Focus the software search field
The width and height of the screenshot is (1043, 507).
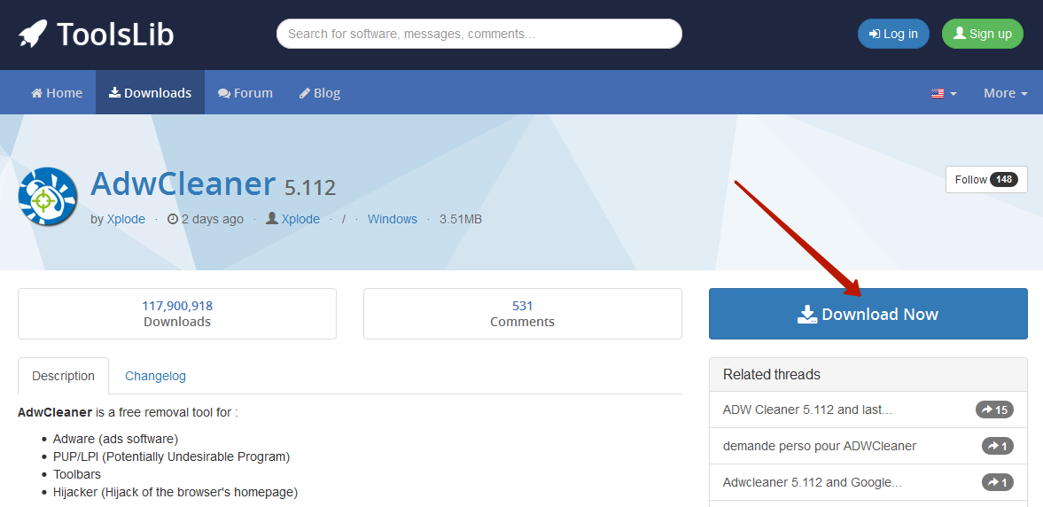[479, 34]
